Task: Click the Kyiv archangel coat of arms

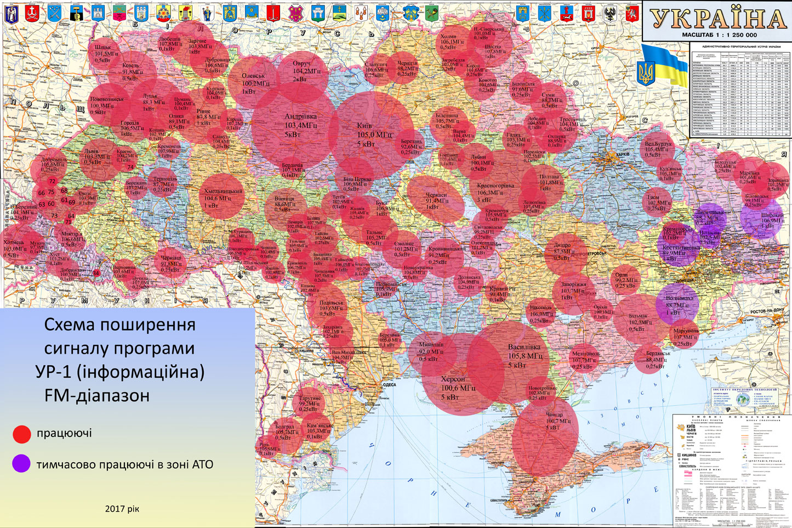Action: point(12,14)
